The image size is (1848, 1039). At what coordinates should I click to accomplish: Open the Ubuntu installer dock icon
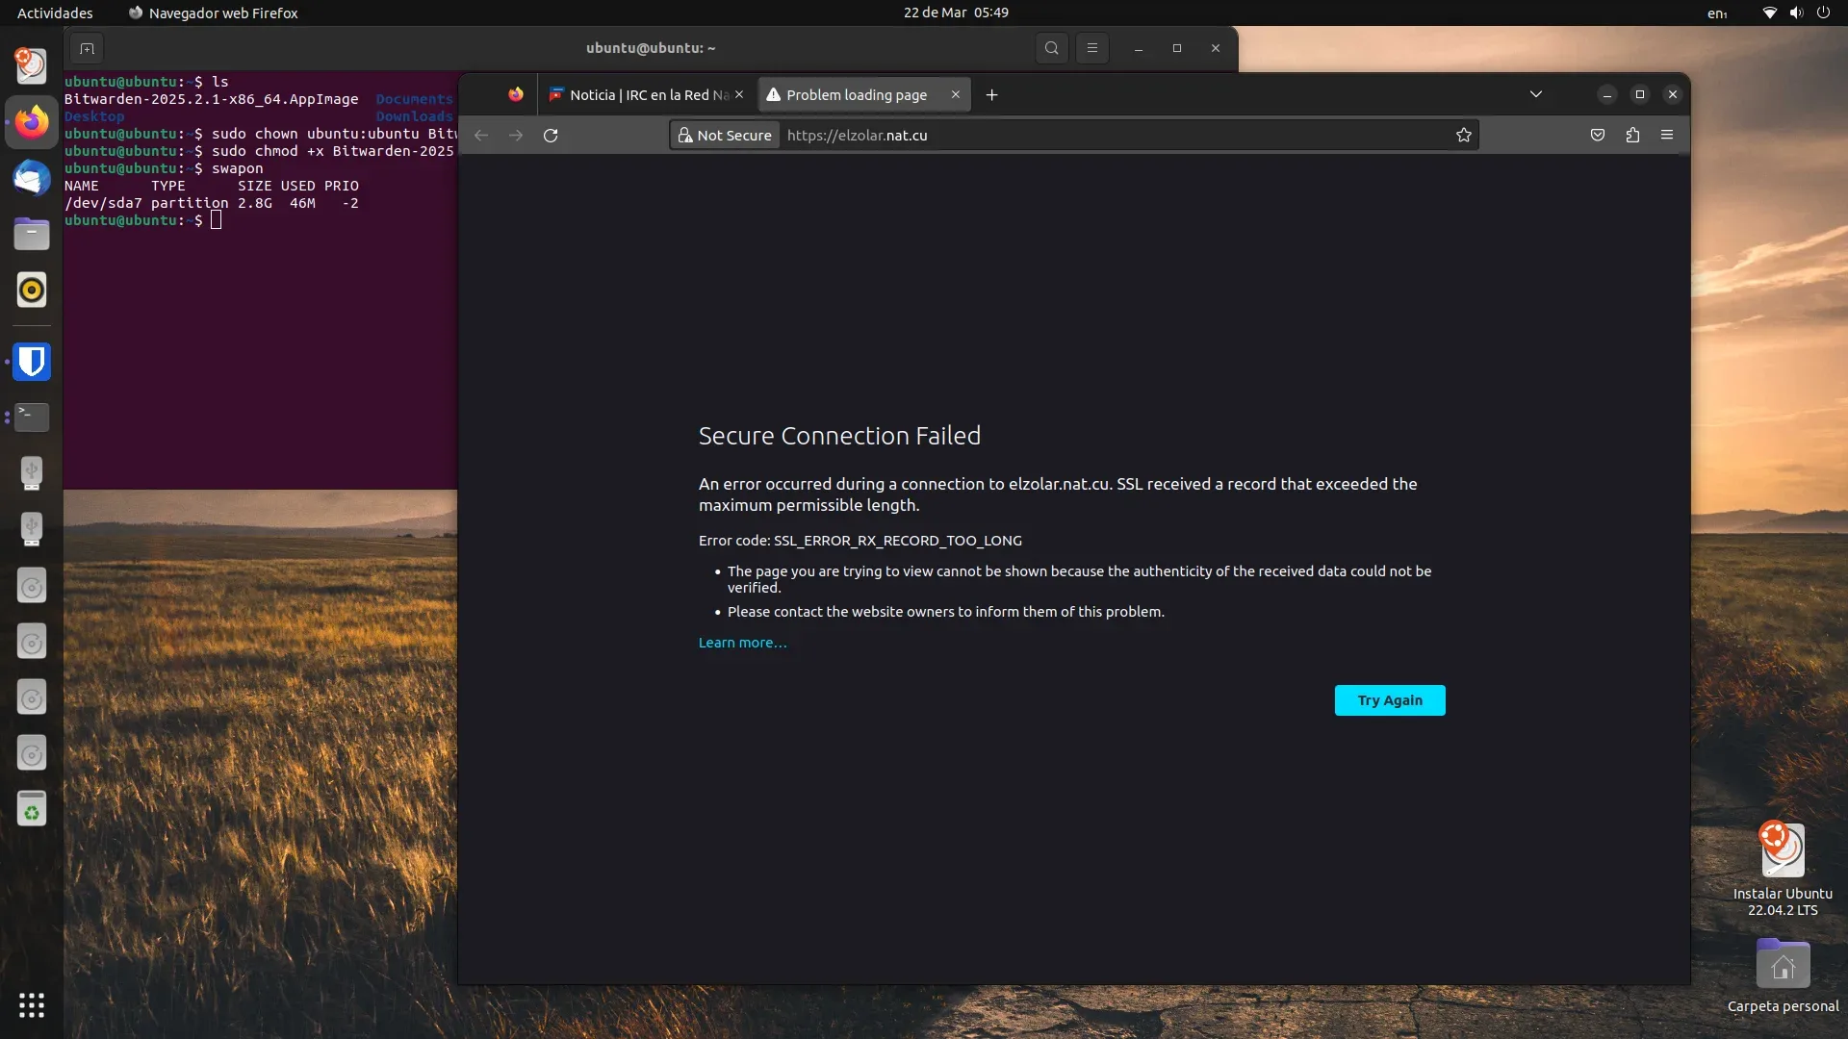pyautogui.click(x=32, y=65)
